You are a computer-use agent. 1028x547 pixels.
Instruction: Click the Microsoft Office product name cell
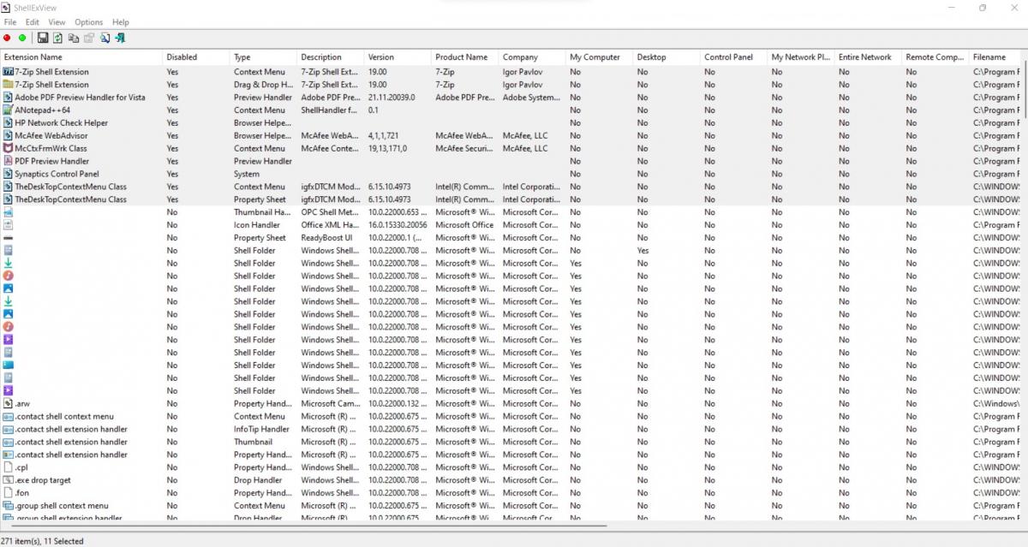(x=464, y=224)
